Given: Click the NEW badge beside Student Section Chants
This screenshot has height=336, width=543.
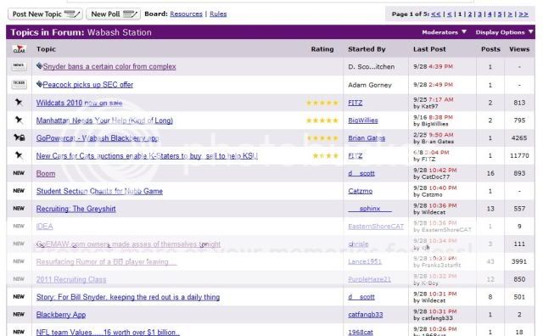Looking at the screenshot, I should (19, 191).
